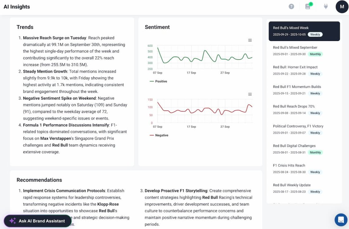This screenshot has width=349, height=229.
Task: Open the user profile avatar M
Action: click(342, 7)
